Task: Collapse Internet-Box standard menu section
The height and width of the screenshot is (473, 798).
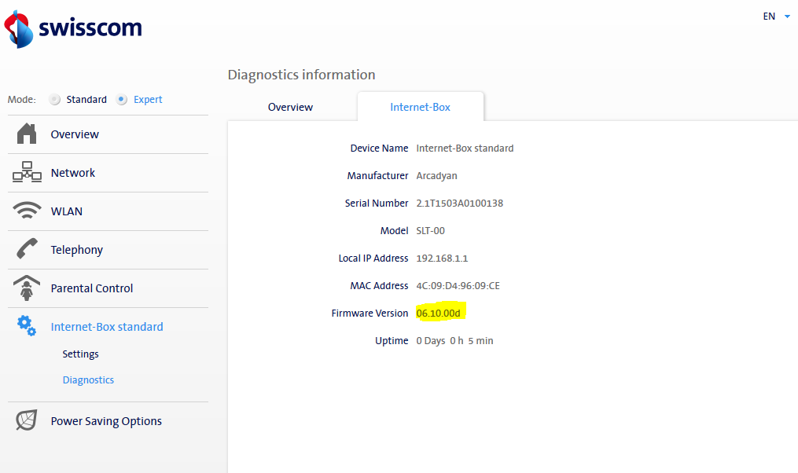Action: click(107, 327)
